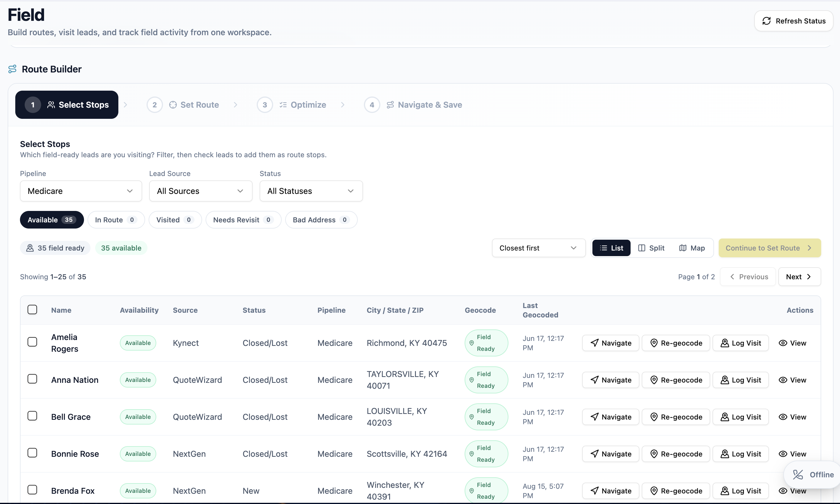Show Bad Address leads
Image resolution: width=840 pixels, height=504 pixels.
[x=321, y=220]
